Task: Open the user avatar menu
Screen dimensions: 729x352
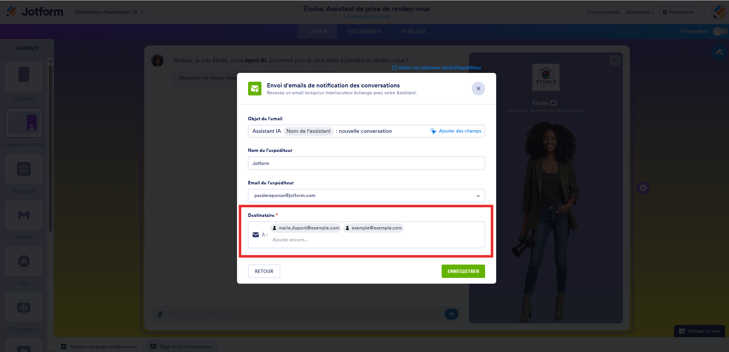Action: tap(719, 12)
